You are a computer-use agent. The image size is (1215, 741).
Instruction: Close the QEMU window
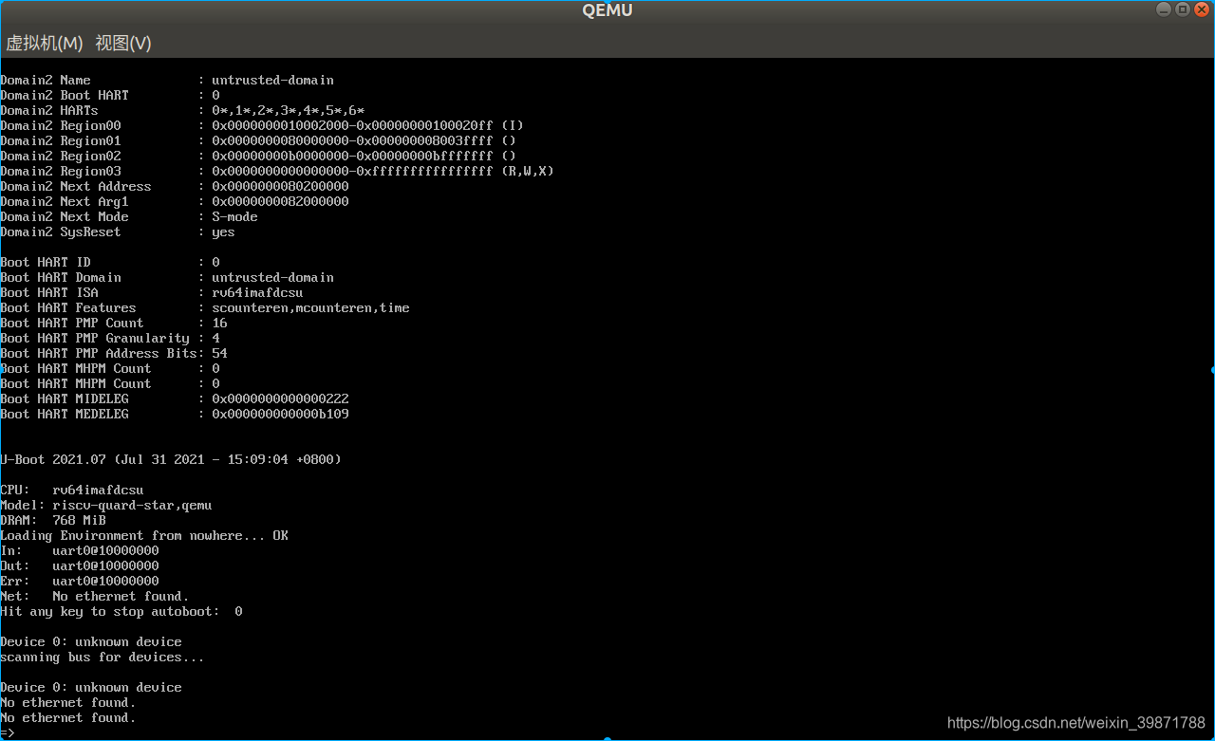point(1202,9)
